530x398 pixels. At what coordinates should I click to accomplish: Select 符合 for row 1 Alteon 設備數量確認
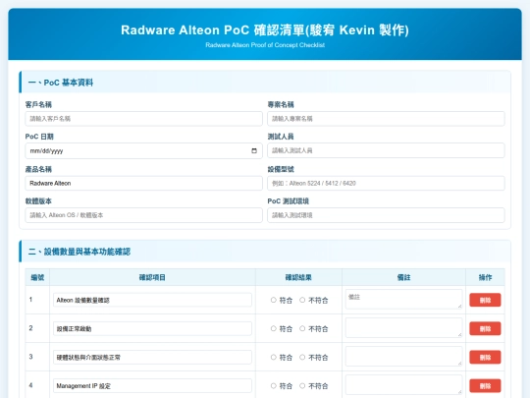(x=274, y=300)
